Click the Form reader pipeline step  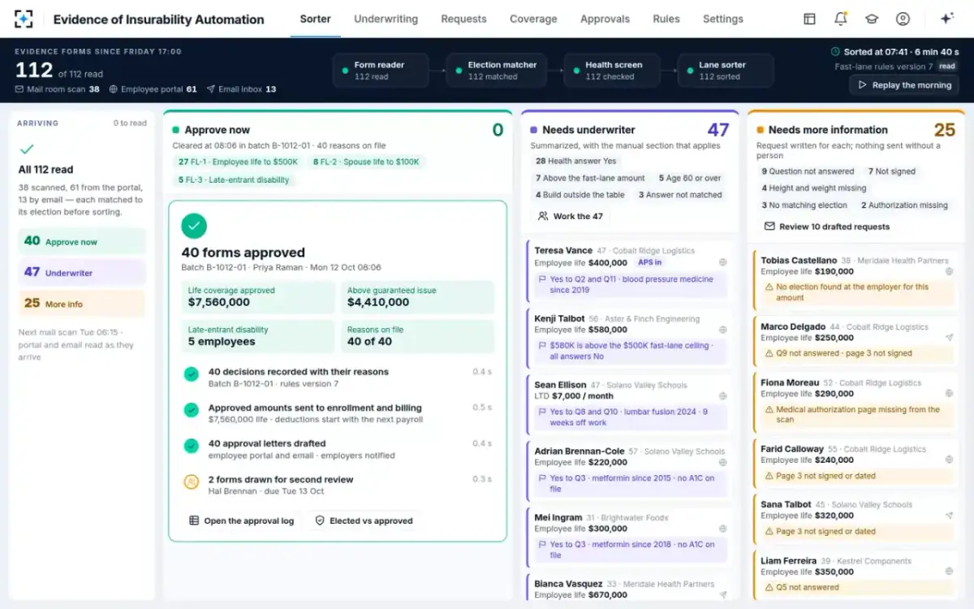point(381,71)
